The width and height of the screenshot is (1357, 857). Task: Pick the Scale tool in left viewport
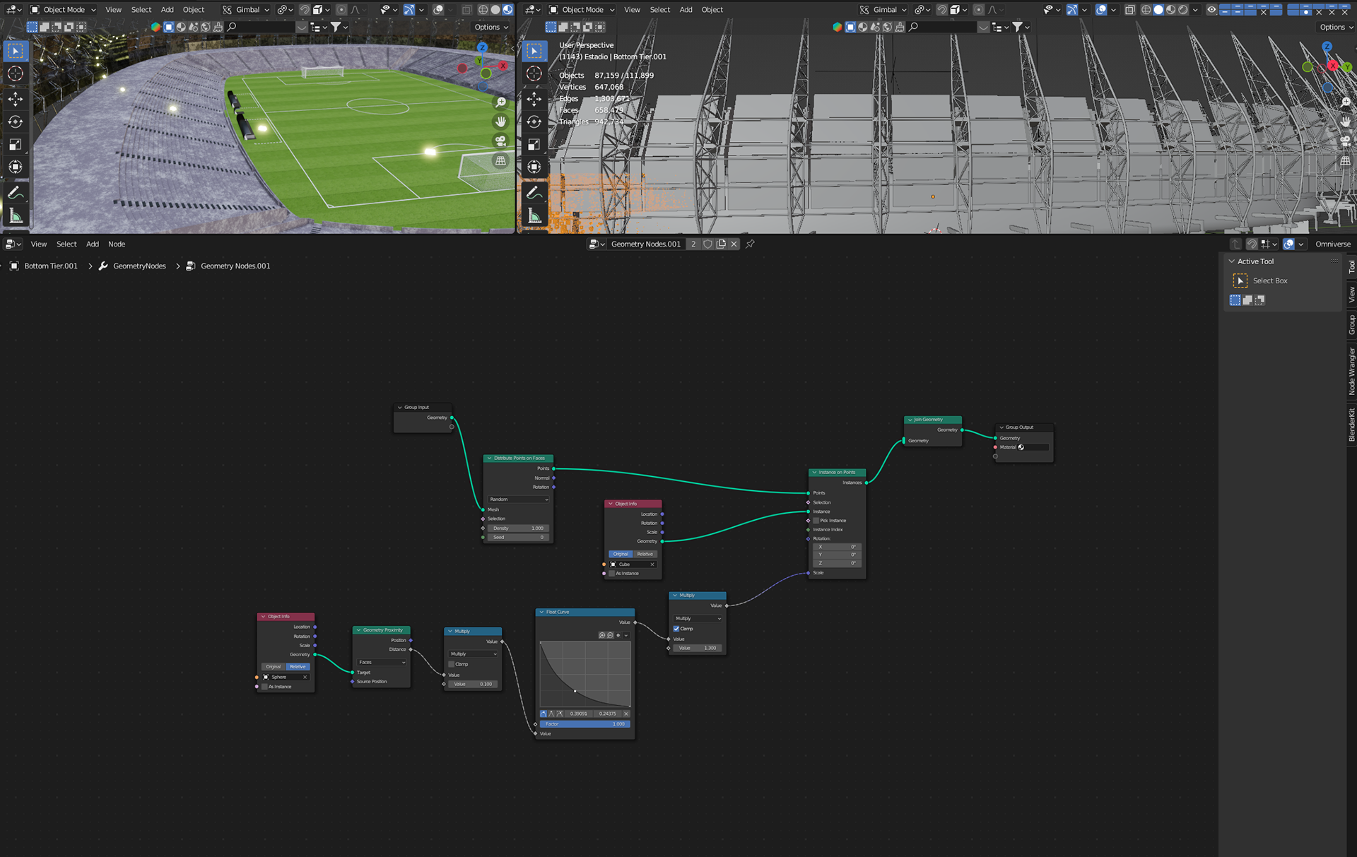pyautogui.click(x=15, y=145)
